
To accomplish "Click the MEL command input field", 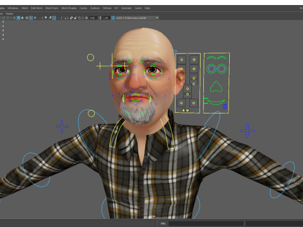I will [x=206, y=223].
